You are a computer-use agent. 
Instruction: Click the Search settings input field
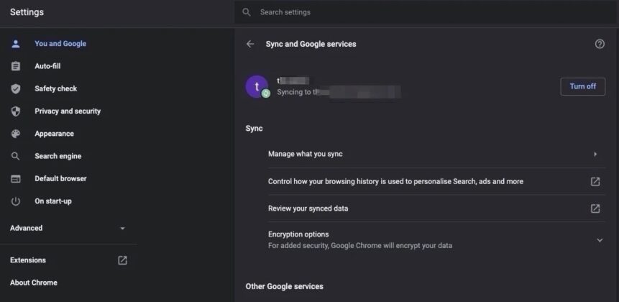tap(426, 12)
